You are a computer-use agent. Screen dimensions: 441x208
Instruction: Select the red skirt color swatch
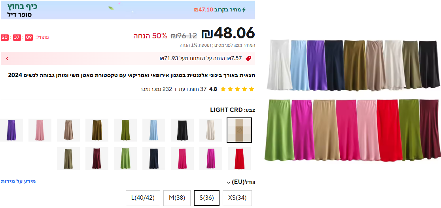point(239,159)
